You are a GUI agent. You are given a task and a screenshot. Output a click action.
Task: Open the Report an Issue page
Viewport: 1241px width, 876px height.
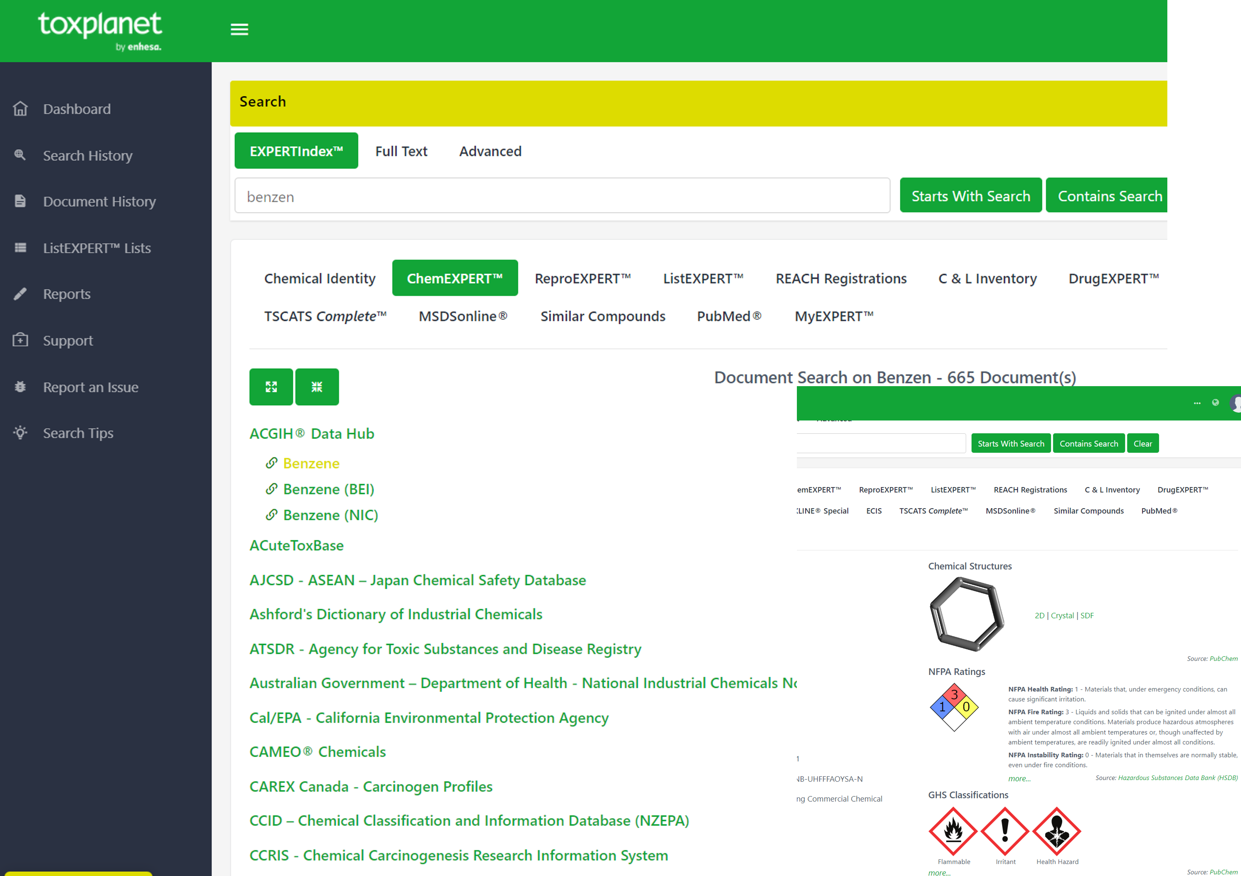coord(90,387)
